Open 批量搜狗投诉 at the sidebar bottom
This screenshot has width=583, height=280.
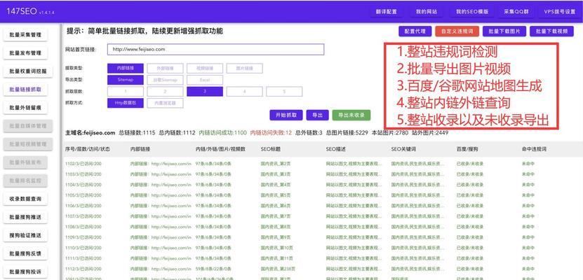[25, 272]
